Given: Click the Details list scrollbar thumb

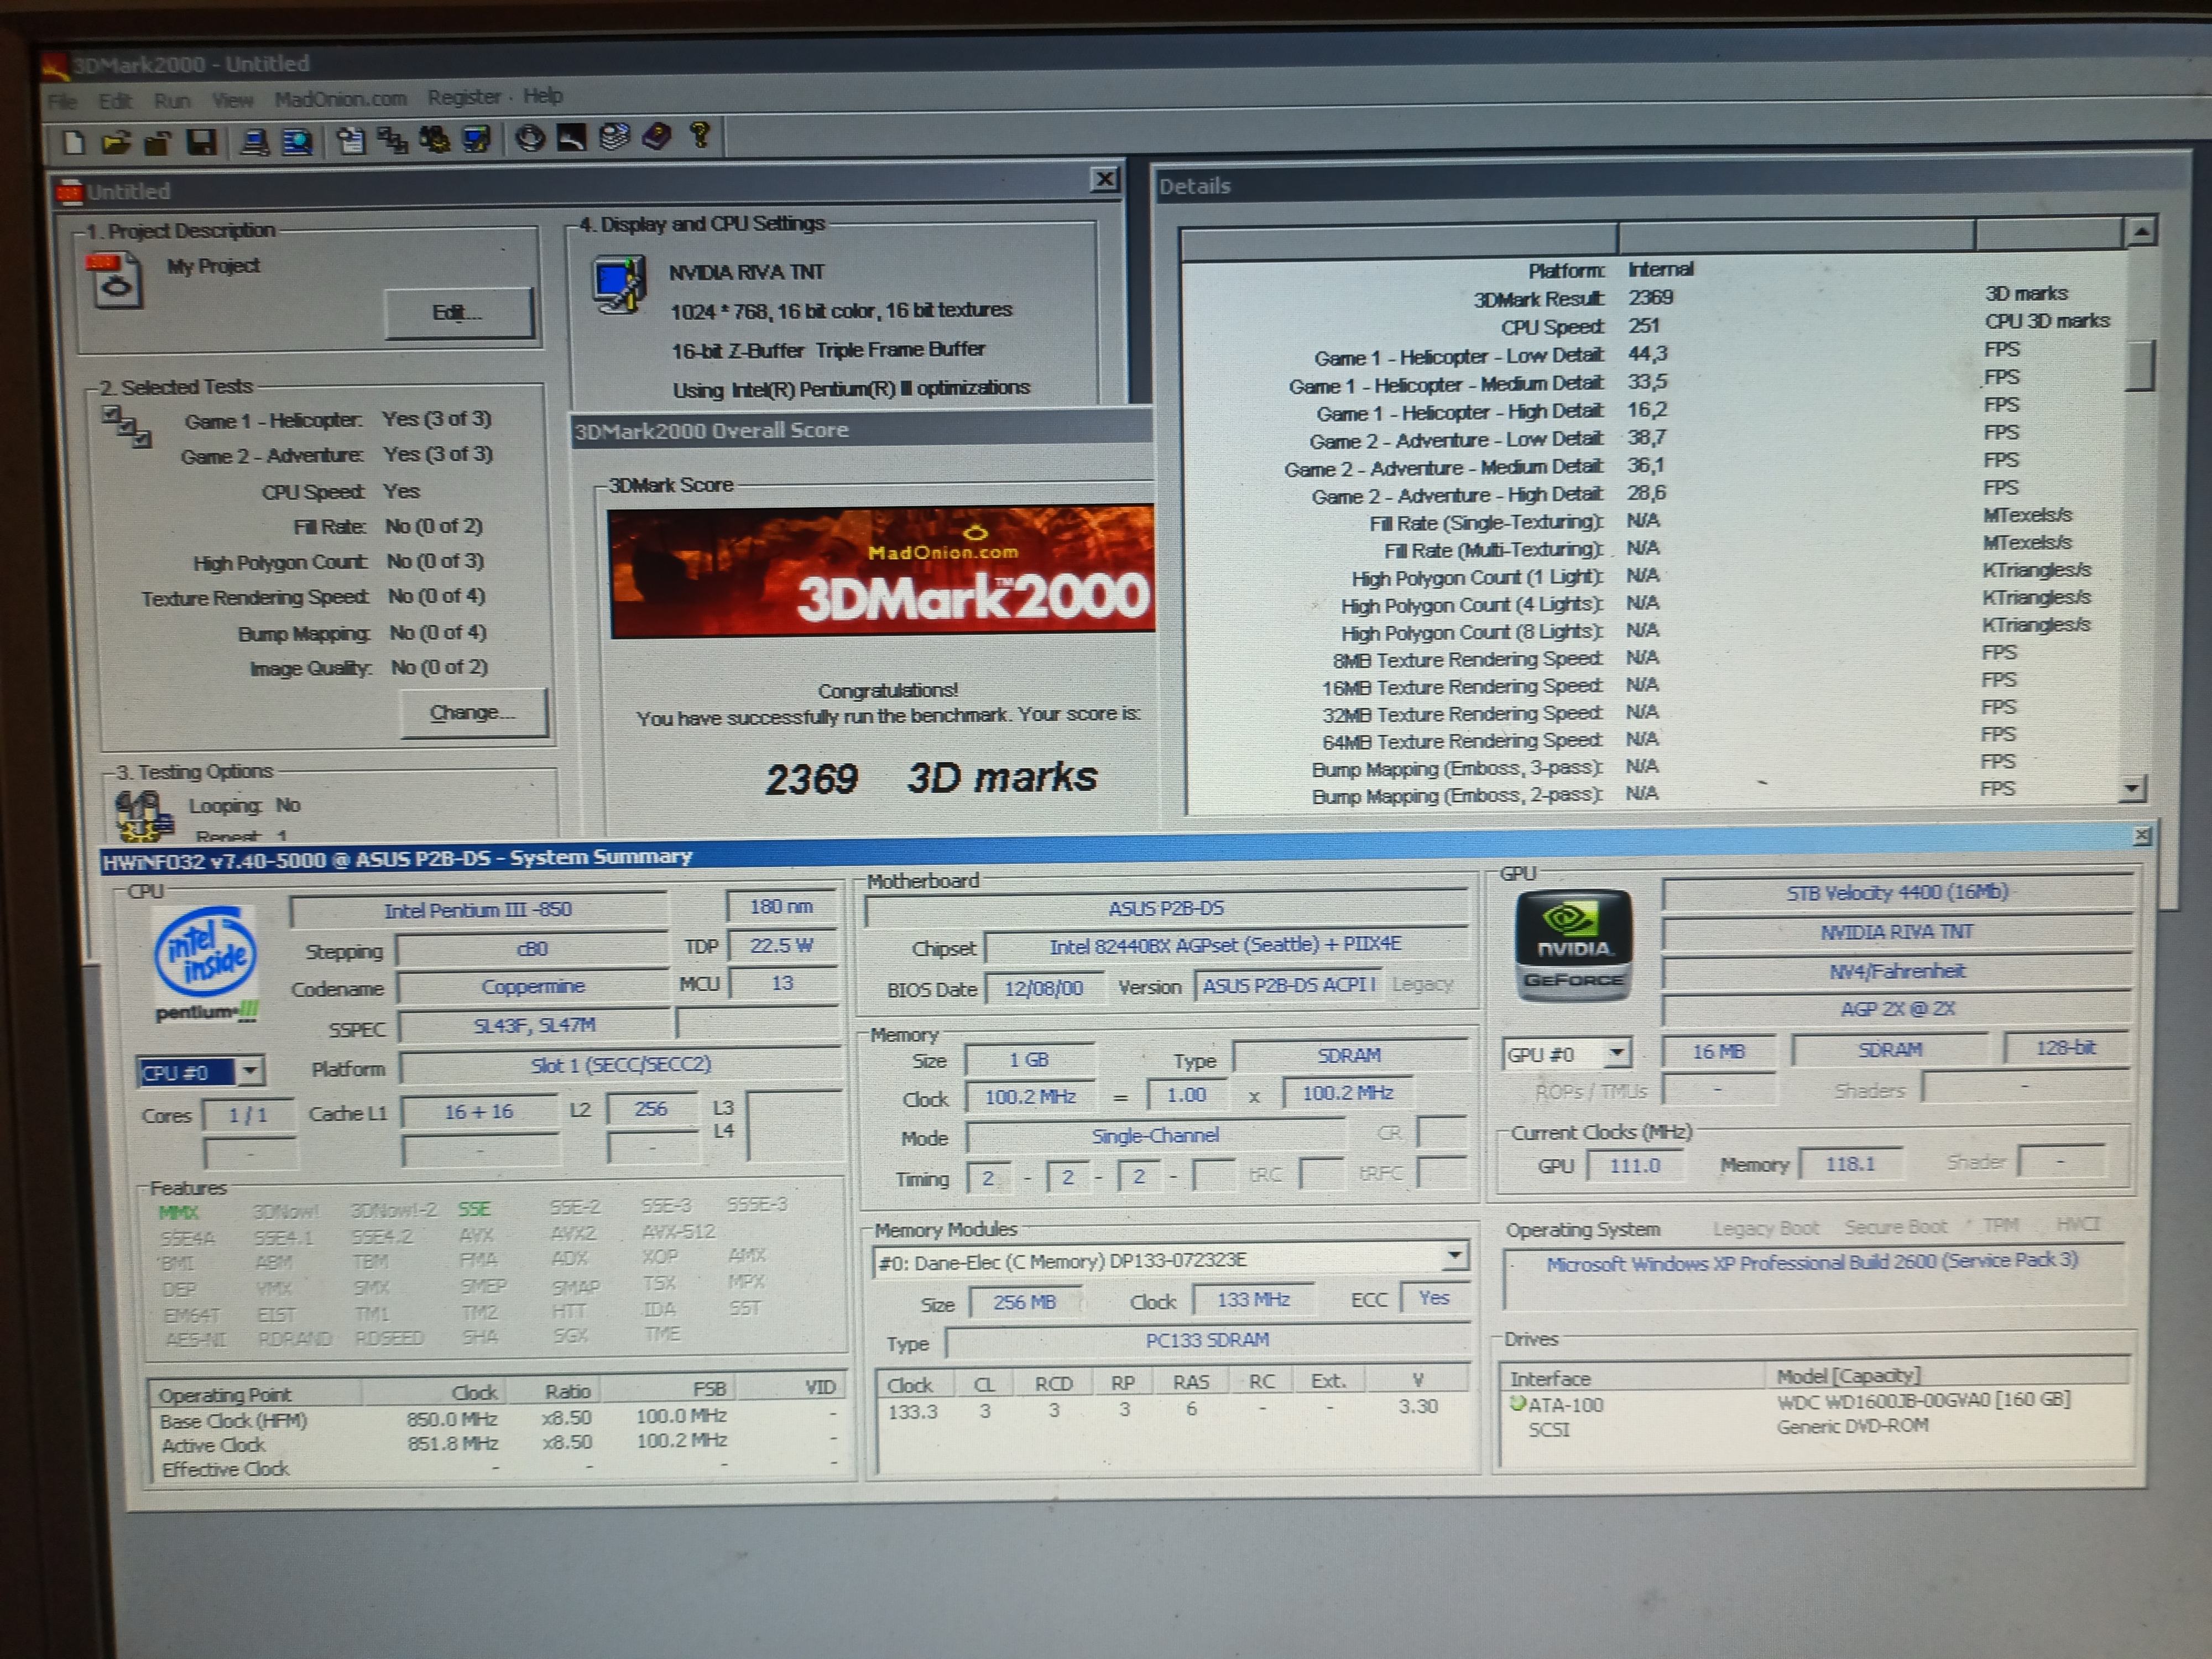Looking at the screenshot, I should coord(2139,366).
